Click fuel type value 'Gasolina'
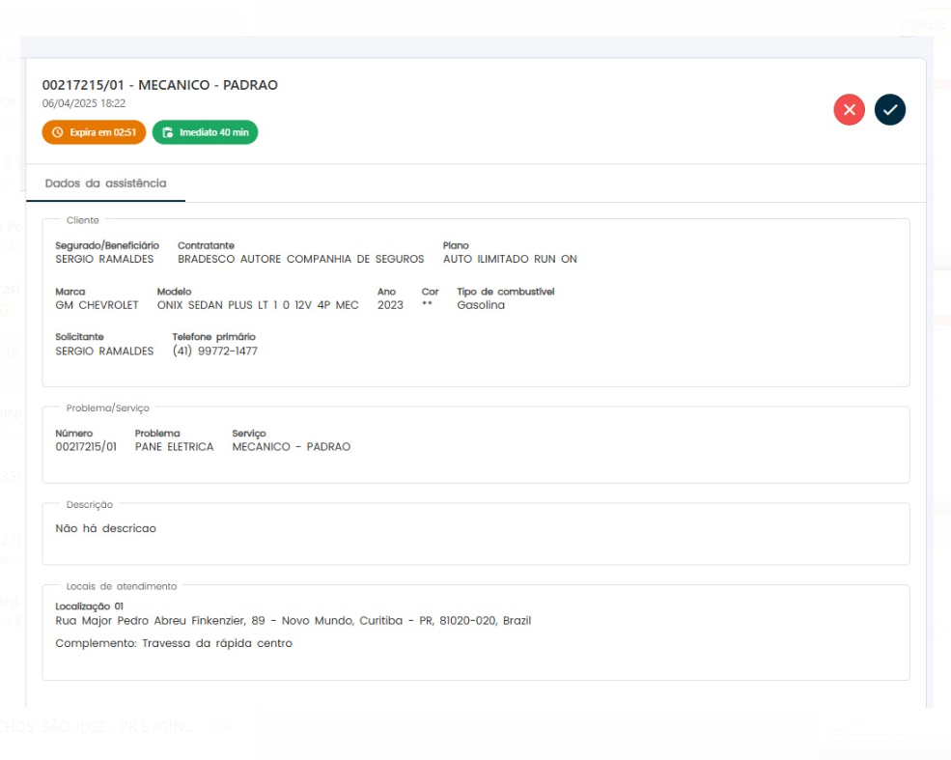This screenshot has width=951, height=760. (481, 305)
